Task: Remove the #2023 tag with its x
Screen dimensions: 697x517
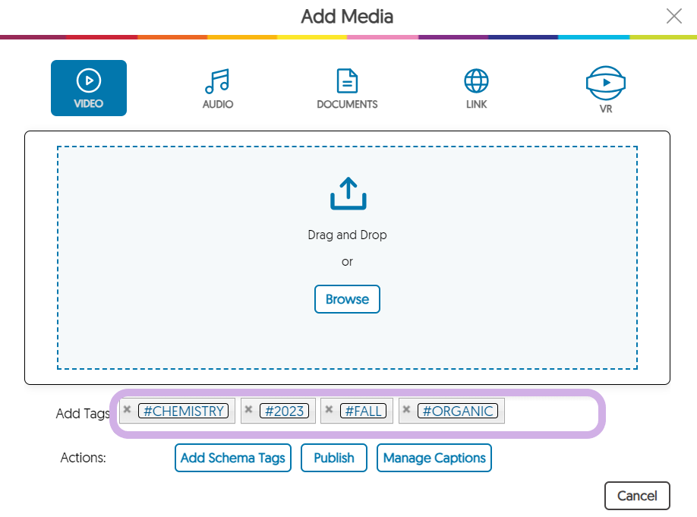Action: click(x=248, y=409)
